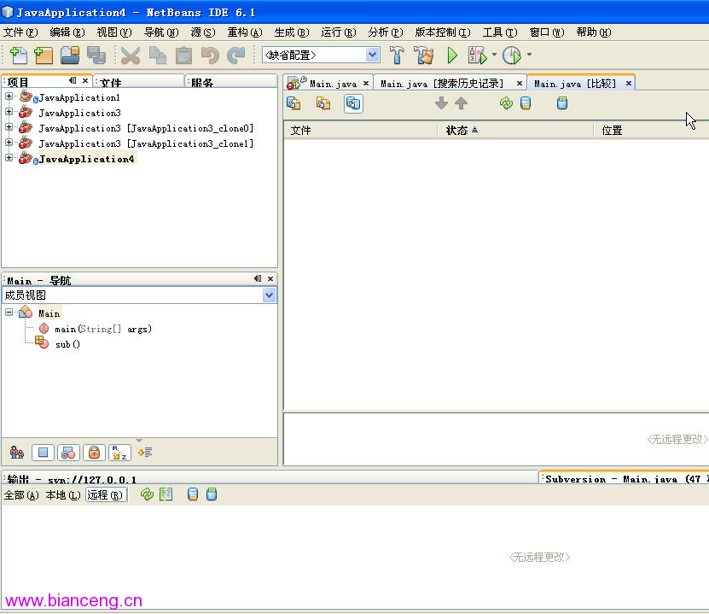This screenshot has height=614, width=709.
Task: Toggle sort by source order in navigator
Action: tap(145, 452)
